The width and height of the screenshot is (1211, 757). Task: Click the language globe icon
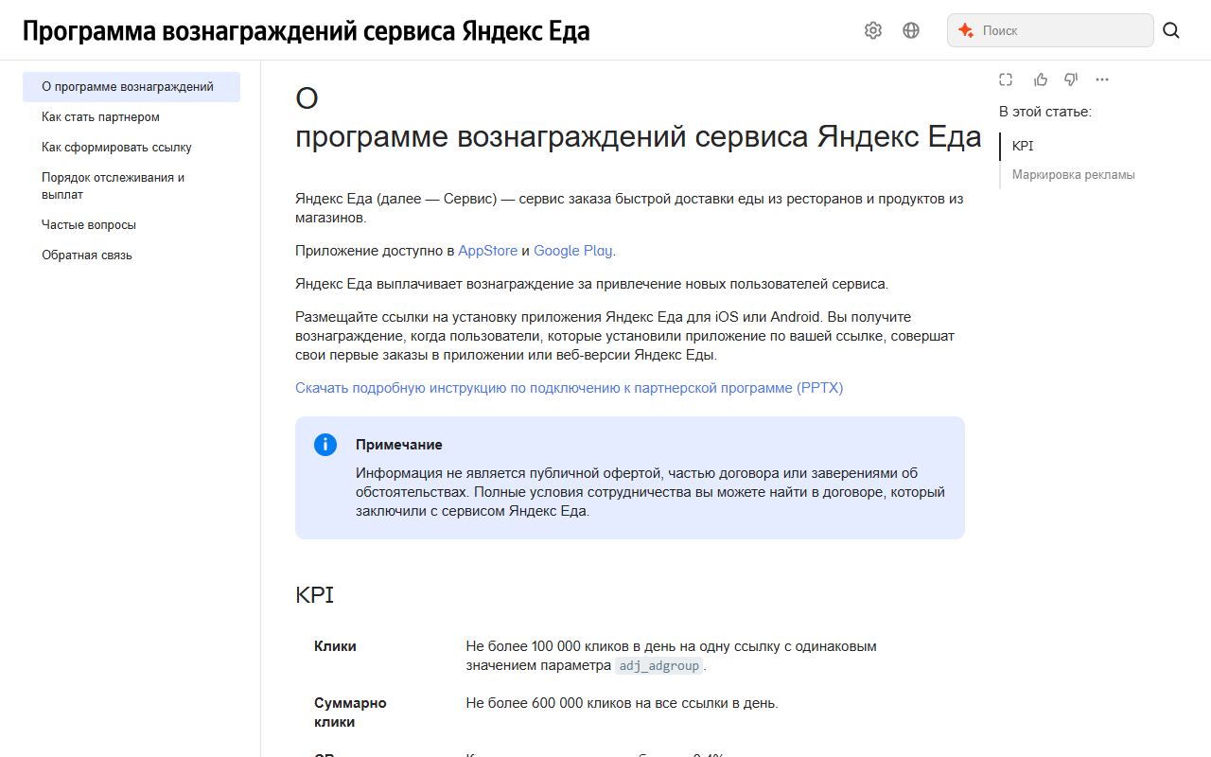tap(911, 30)
